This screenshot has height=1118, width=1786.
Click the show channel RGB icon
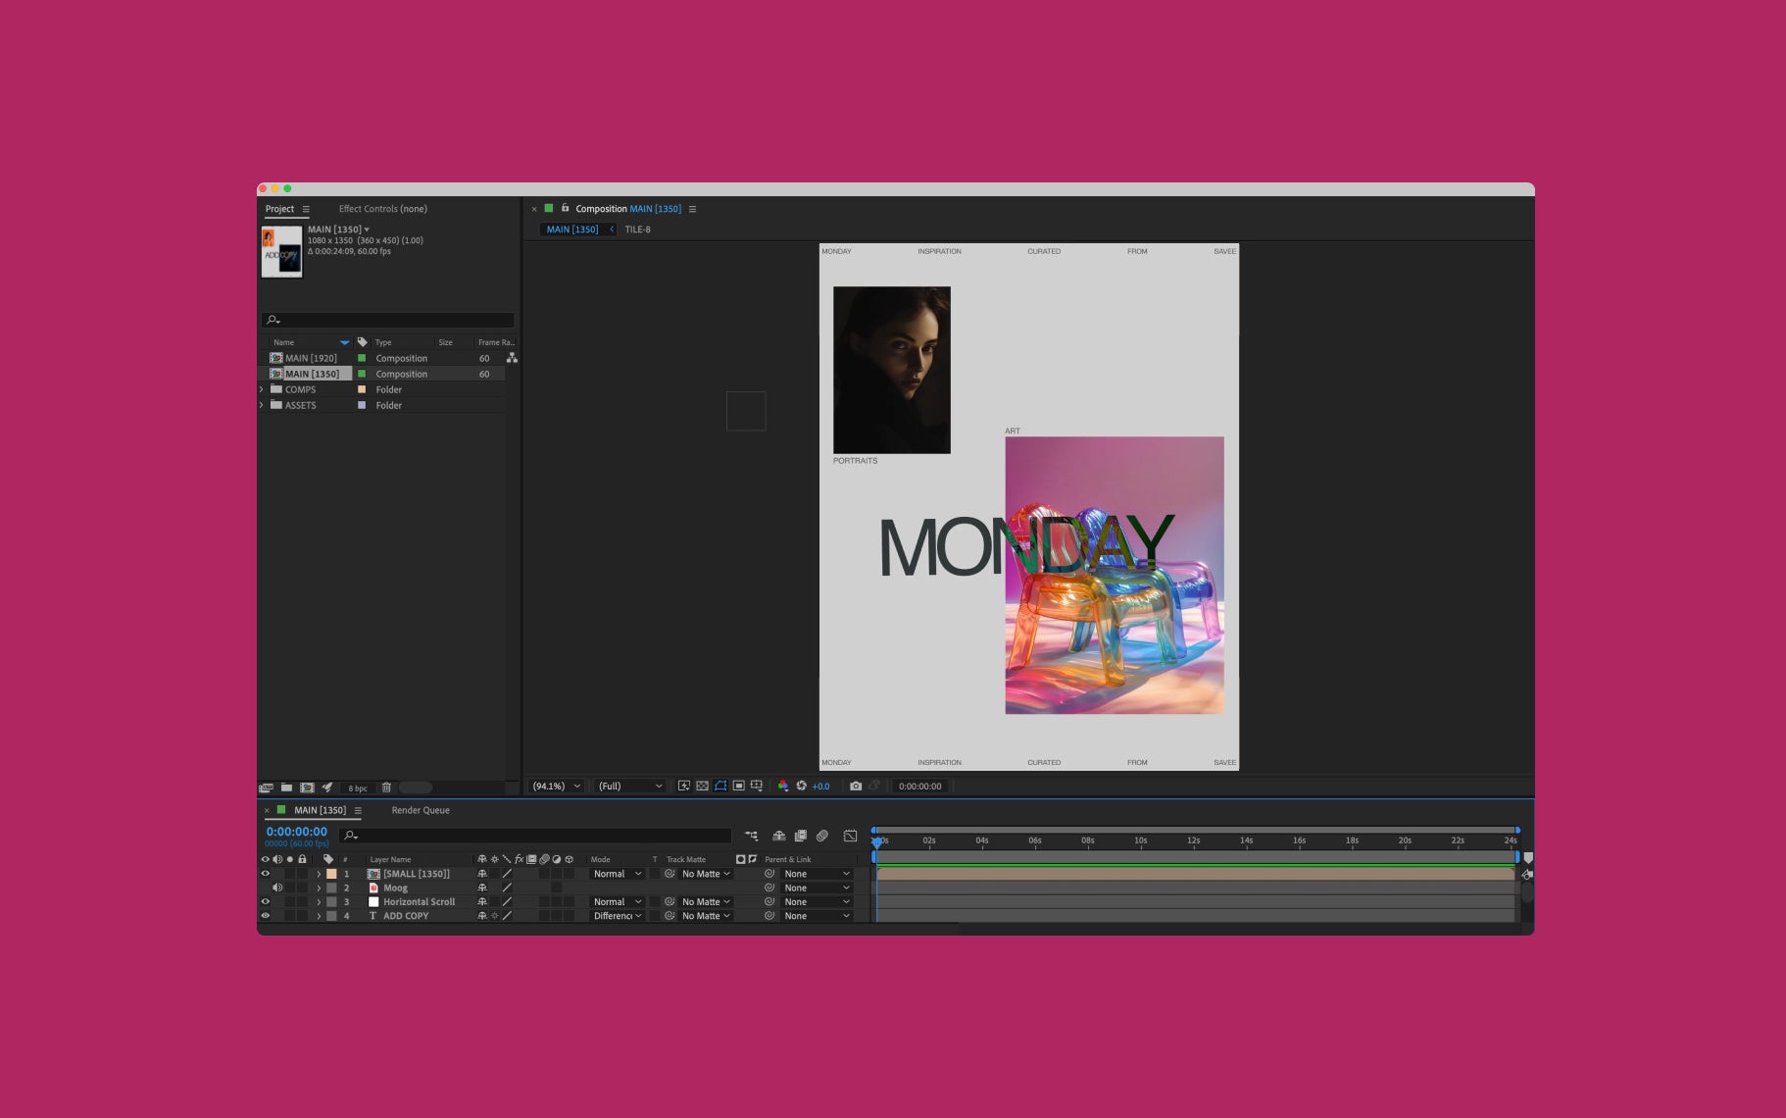(782, 787)
